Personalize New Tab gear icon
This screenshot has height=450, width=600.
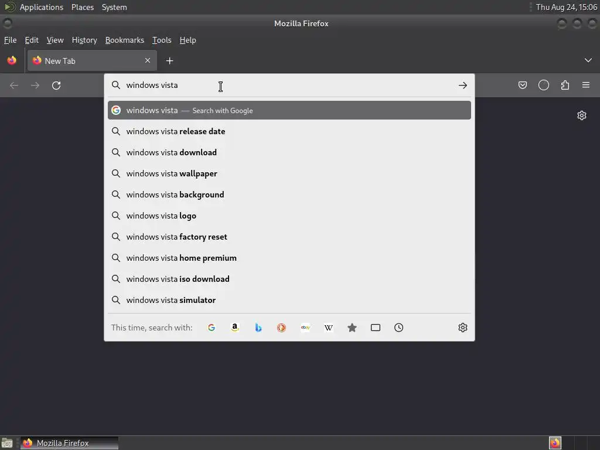pyautogui.click(x=582, y=115)
